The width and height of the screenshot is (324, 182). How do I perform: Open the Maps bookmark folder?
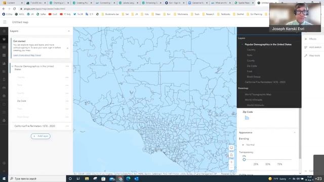tap(156, 14)
